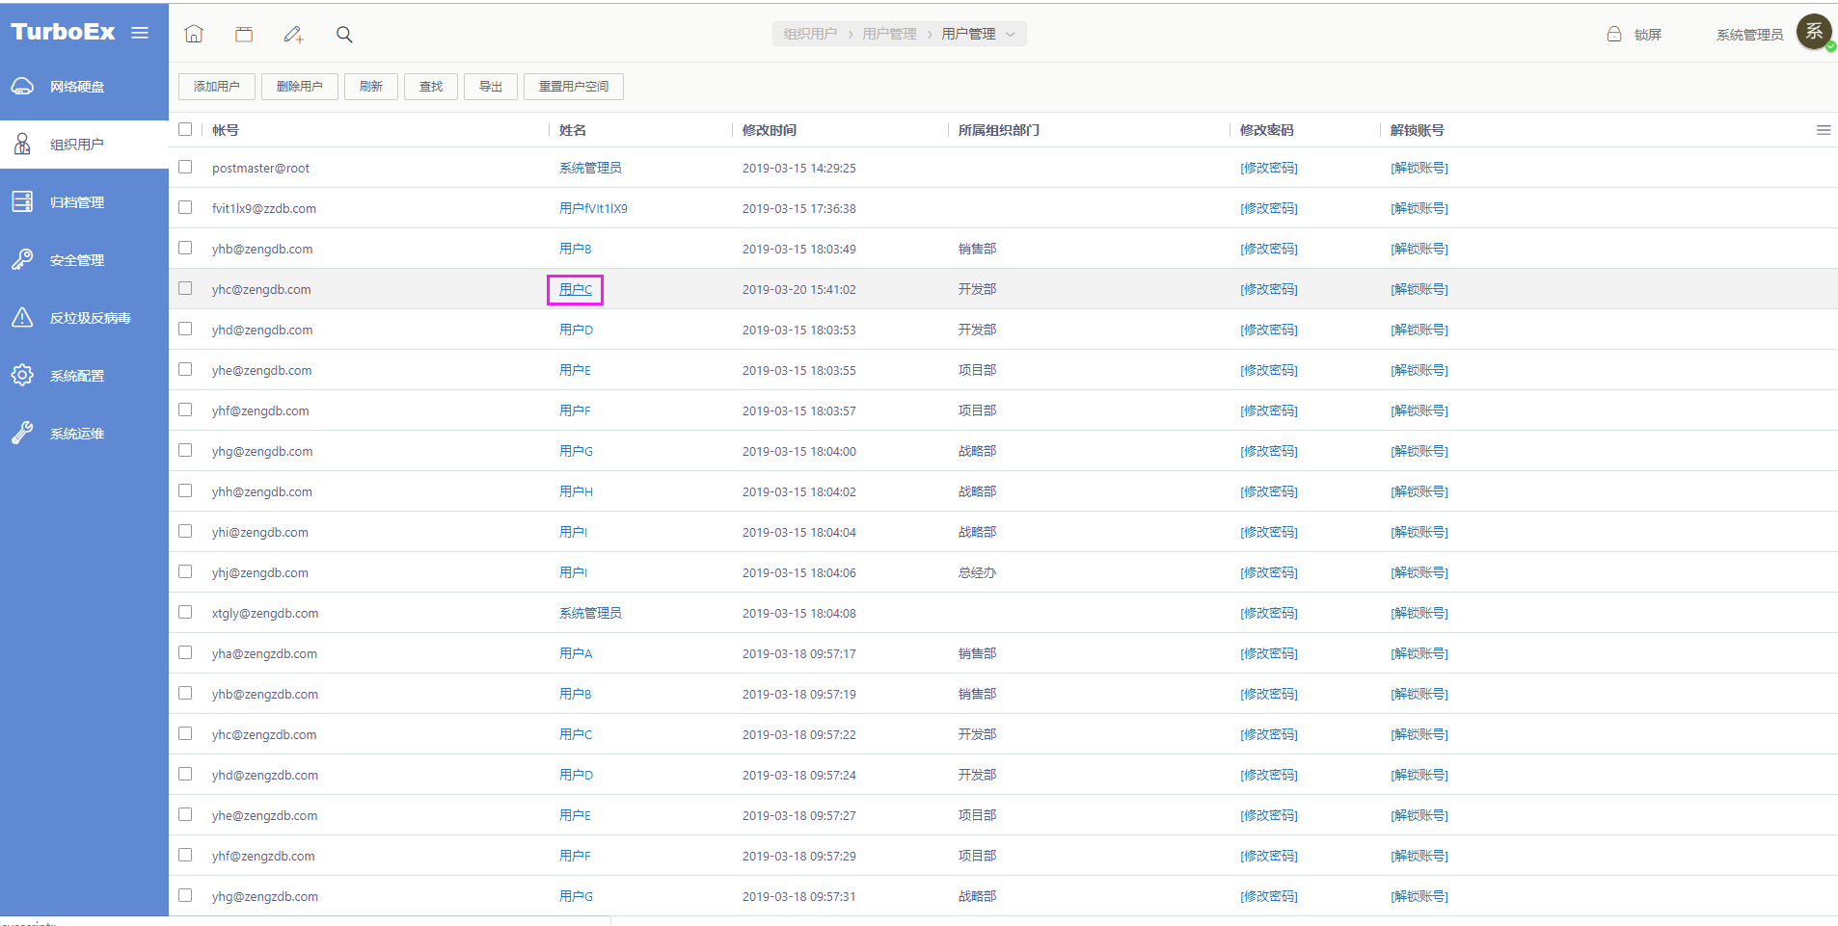
Task: Check the select-all checkbox in table header
Action: 185,129
